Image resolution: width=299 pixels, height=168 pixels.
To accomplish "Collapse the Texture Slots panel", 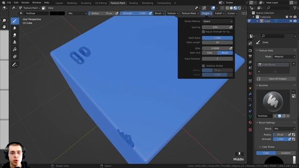I will (257, 50).
